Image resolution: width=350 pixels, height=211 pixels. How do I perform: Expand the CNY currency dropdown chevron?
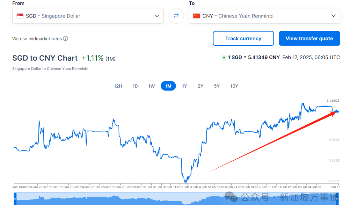tap(333, 16)
